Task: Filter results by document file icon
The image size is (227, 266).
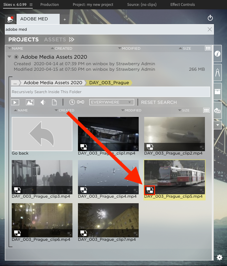Action: click(x=54, y=102)
